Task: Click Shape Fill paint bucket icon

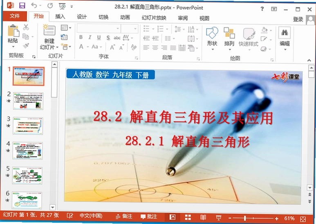Action: point(264,30)
